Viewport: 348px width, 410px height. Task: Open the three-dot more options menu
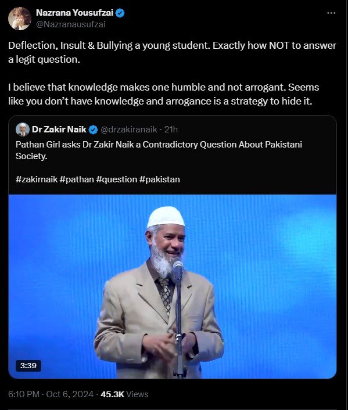[331, 13]
